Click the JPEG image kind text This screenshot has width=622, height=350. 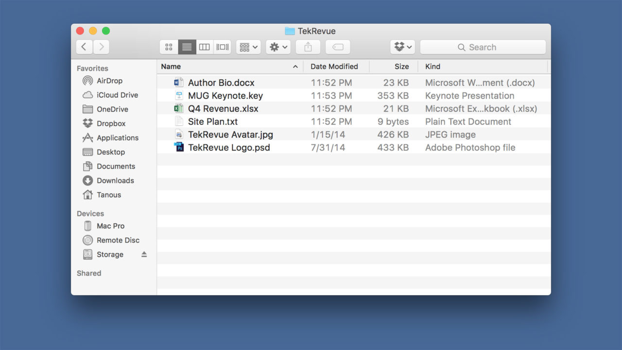(450, 135)
